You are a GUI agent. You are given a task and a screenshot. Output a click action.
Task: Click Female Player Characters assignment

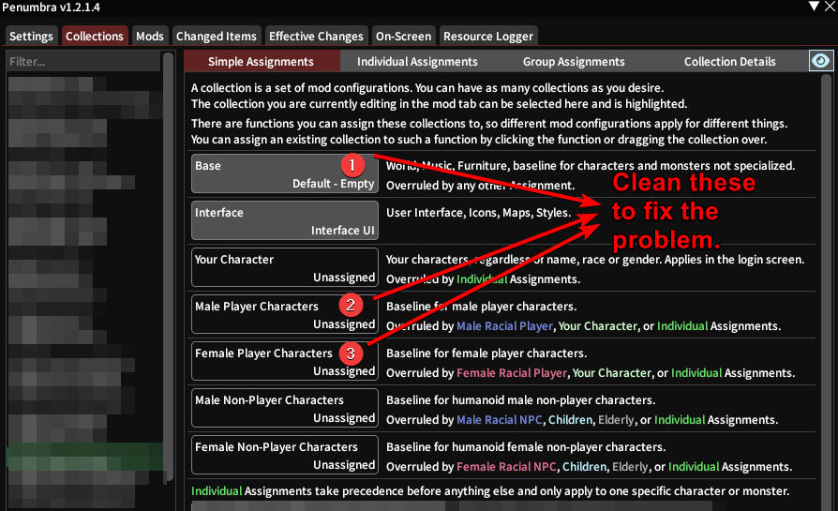tap(285, 362)
